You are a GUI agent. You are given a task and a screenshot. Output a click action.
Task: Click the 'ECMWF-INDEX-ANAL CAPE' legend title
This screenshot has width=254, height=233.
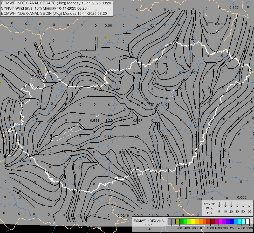(149, 225)
